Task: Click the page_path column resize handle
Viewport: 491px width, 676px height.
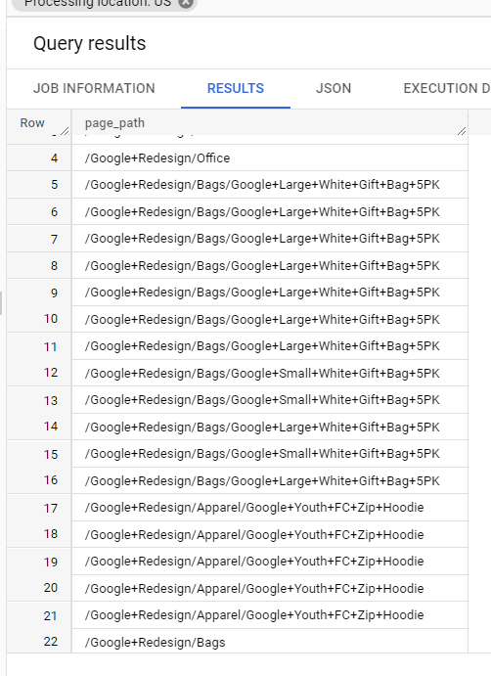Action: [x=462, y=131]
